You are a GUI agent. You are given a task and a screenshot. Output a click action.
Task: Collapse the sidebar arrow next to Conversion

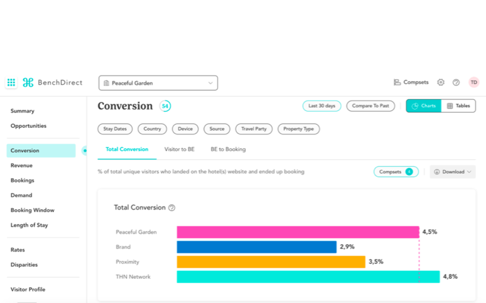coord(84,150)
